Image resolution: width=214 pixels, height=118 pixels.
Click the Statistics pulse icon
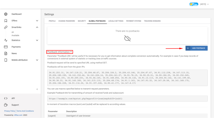(x=6, y=40)
